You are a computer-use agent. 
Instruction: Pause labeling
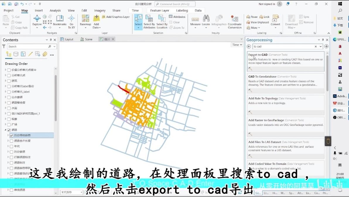point(252,17)
